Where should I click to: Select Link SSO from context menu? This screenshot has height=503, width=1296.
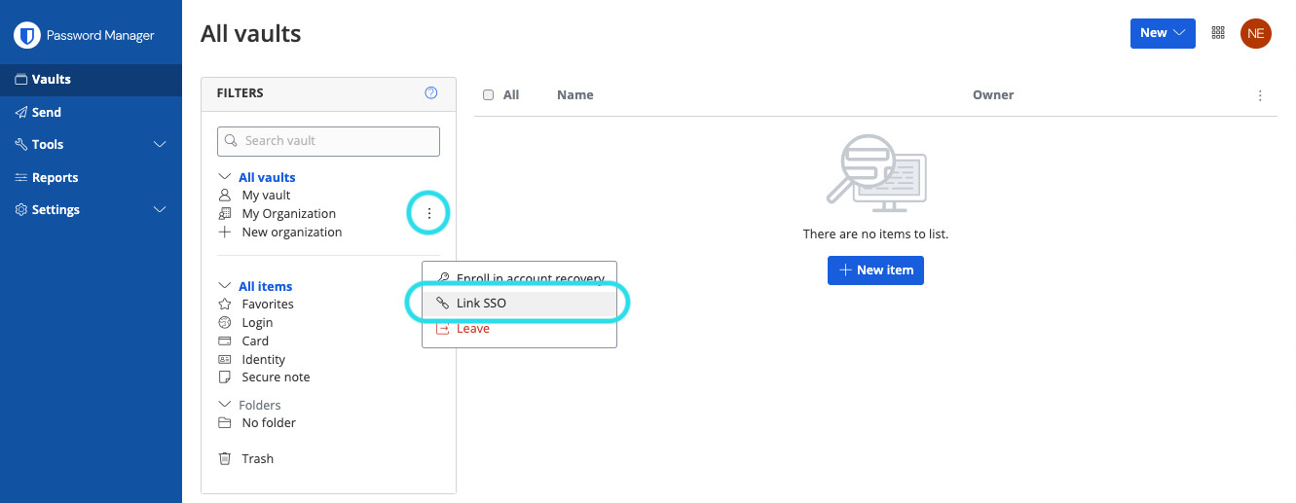[x=481, y=304]
